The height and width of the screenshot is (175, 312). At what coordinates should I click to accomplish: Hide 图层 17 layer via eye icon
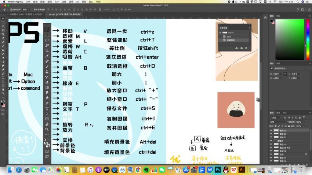click(271, 157)
